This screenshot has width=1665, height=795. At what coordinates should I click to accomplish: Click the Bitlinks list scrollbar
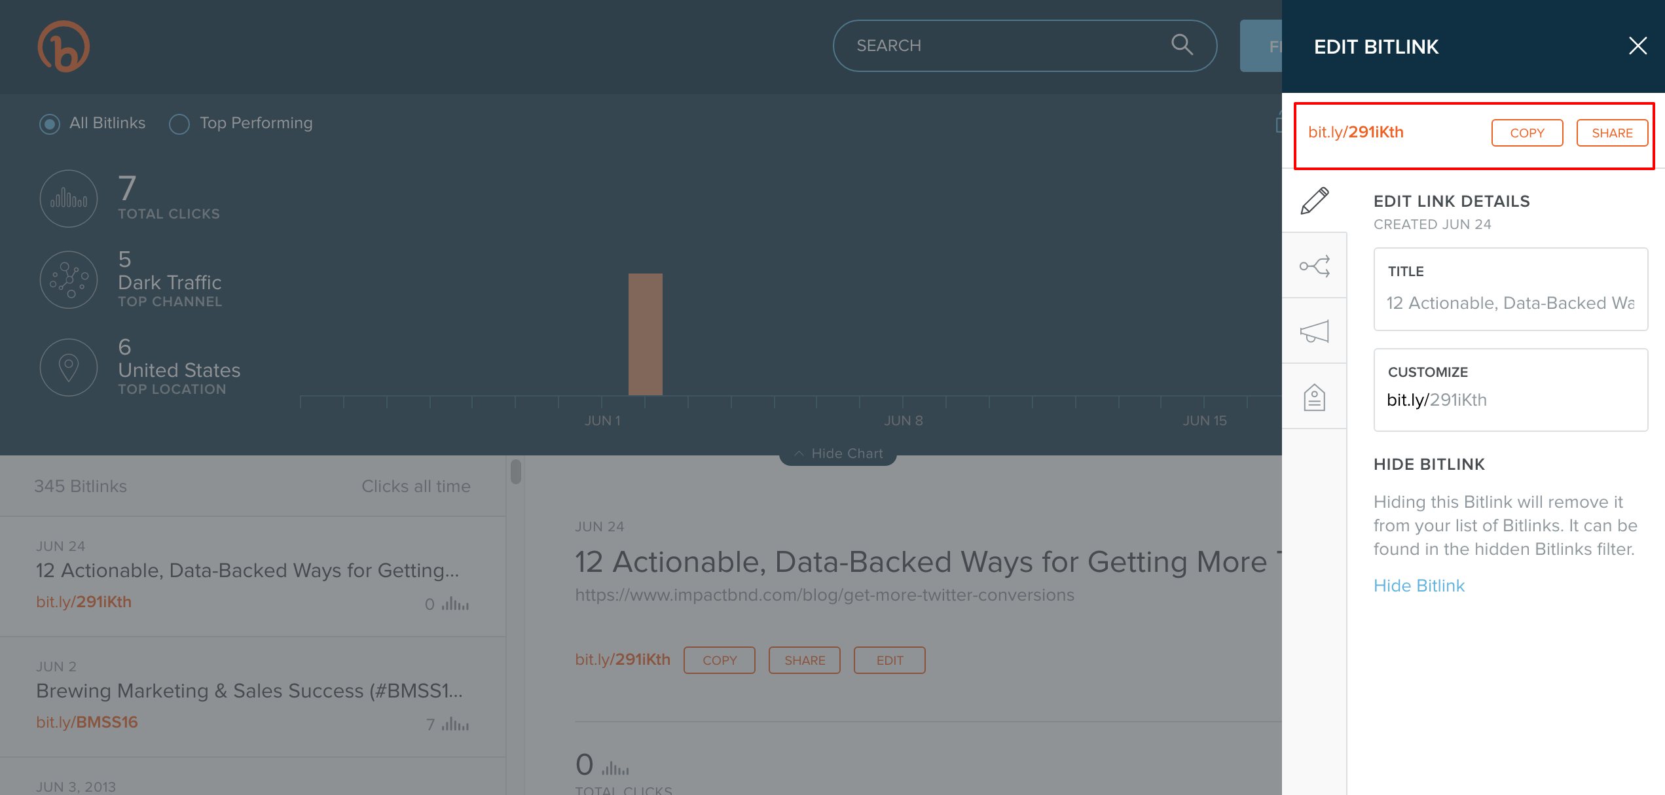coord(516,471)
